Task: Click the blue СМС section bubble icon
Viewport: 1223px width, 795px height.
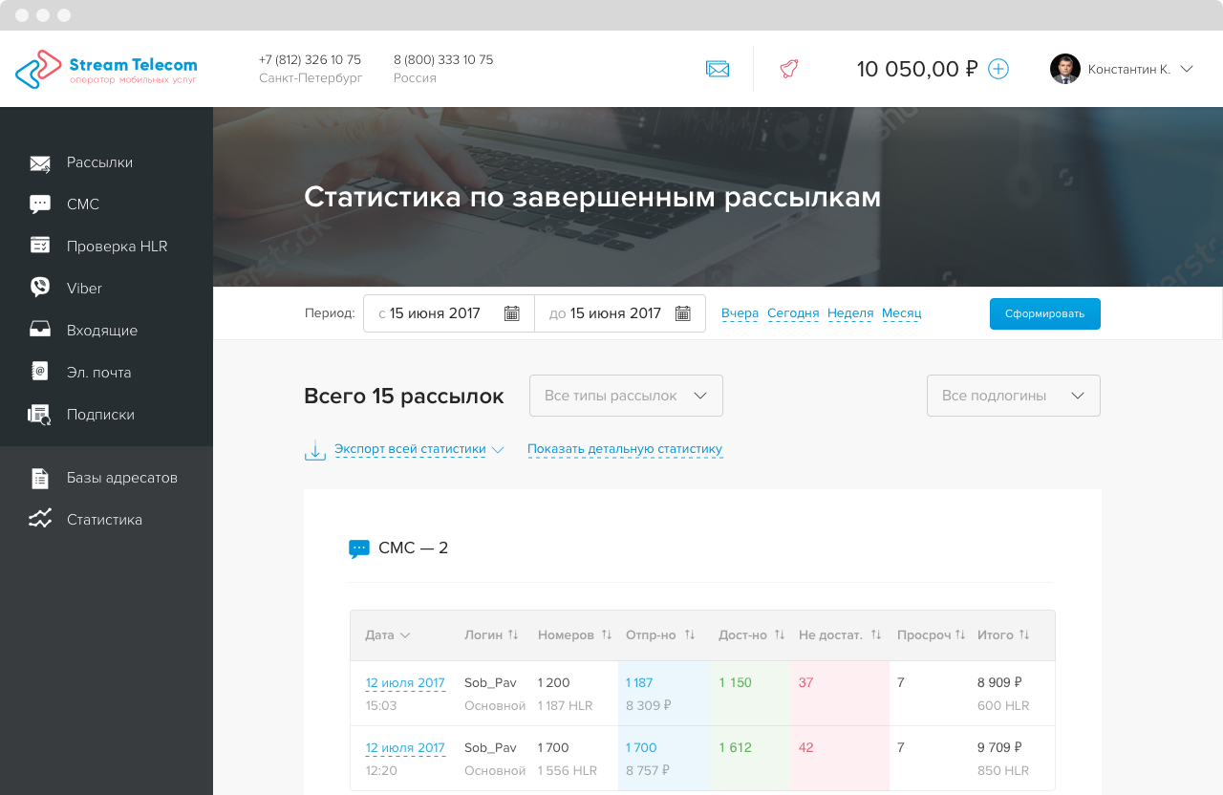Action: click(x=359, y=548)
